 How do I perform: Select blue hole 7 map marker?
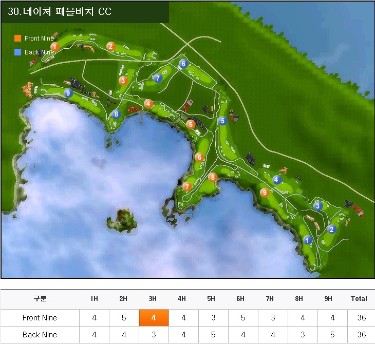(158, 79)
